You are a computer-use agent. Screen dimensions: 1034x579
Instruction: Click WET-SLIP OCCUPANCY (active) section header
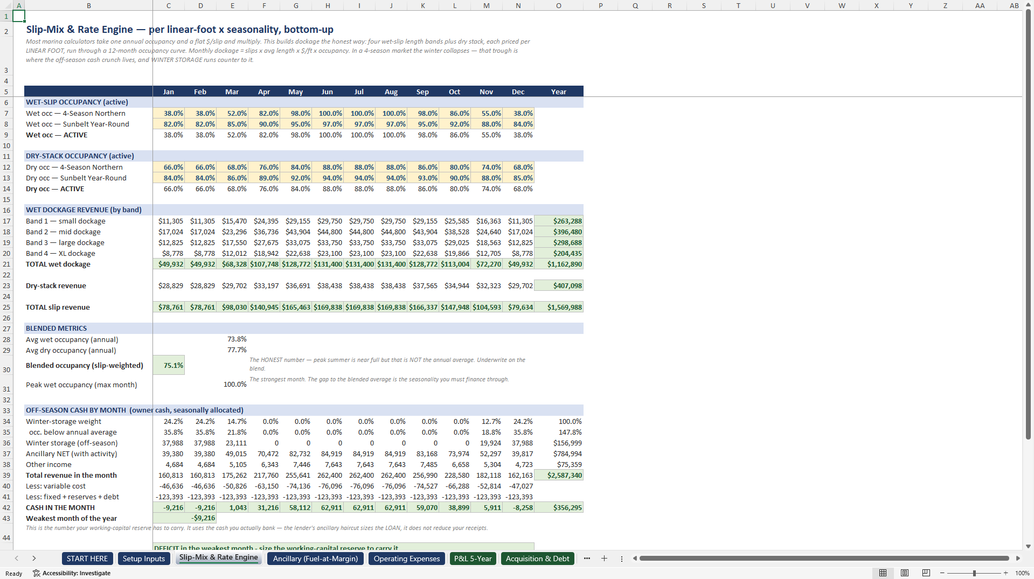coord(77,102)
